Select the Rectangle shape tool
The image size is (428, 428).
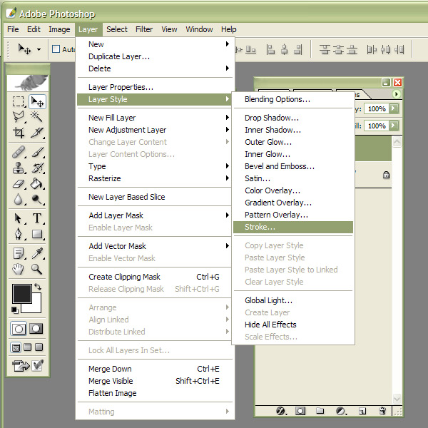pos(37,234)
